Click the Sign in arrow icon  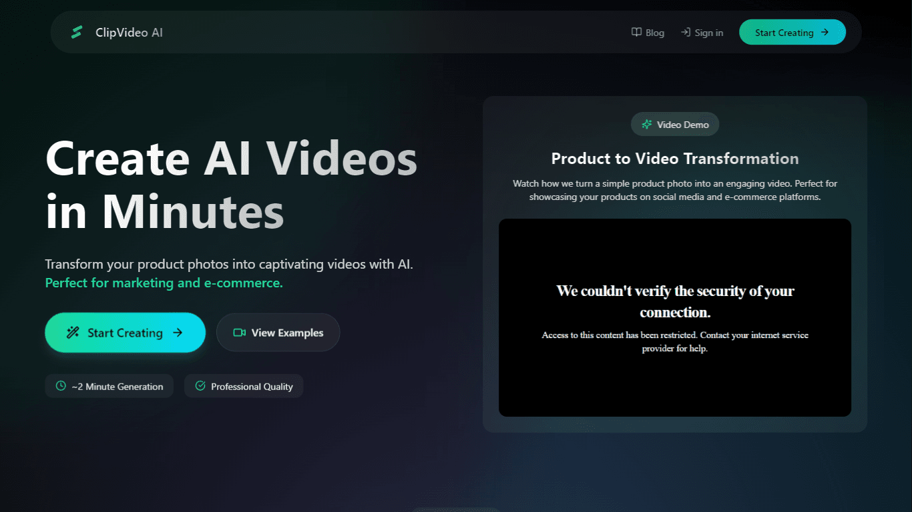(x=685, y=32)
